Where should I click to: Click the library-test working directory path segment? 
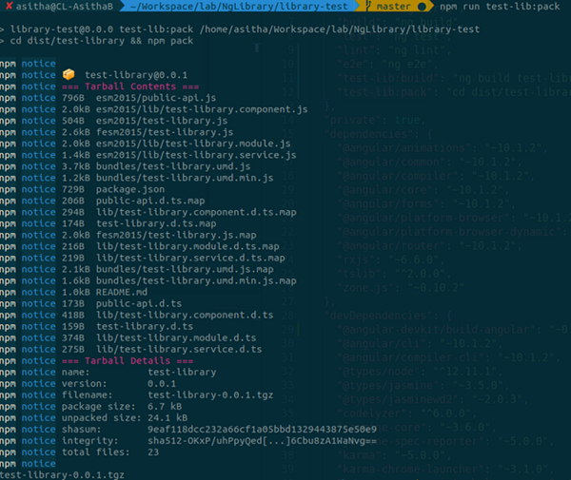(239, 7)
